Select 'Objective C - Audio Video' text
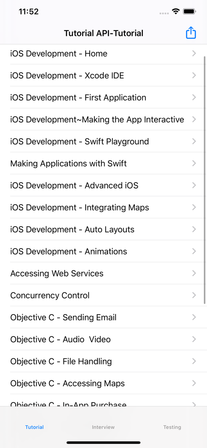Viewport: 207px width, 448px height. (61, 339)
